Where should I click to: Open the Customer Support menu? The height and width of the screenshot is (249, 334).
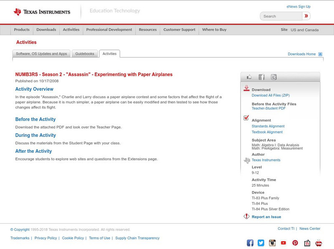[180, 30]
